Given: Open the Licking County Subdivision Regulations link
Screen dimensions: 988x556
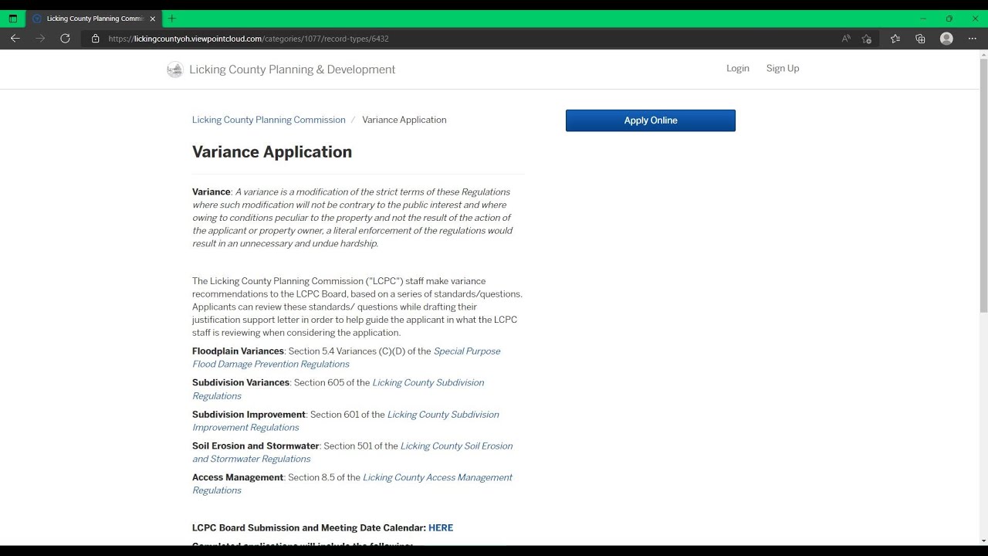Looking at the screenshot, I should tap(338, 389).
